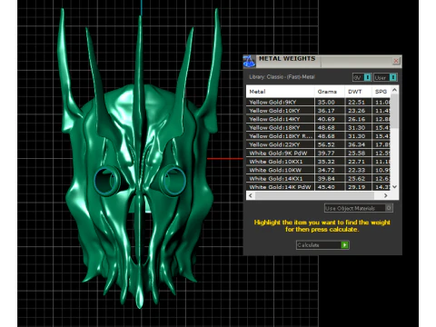
Task: Click the 35.32 grams value
Action: point(326,162)
